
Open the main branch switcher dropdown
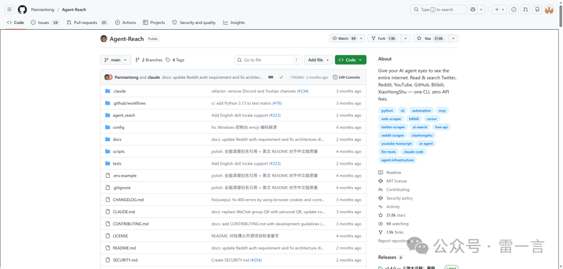[x=116, y=60]
